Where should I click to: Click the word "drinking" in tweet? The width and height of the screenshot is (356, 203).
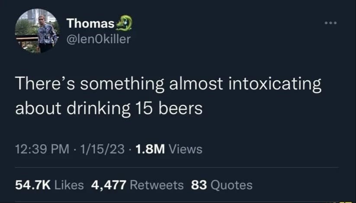pos(98,107)
